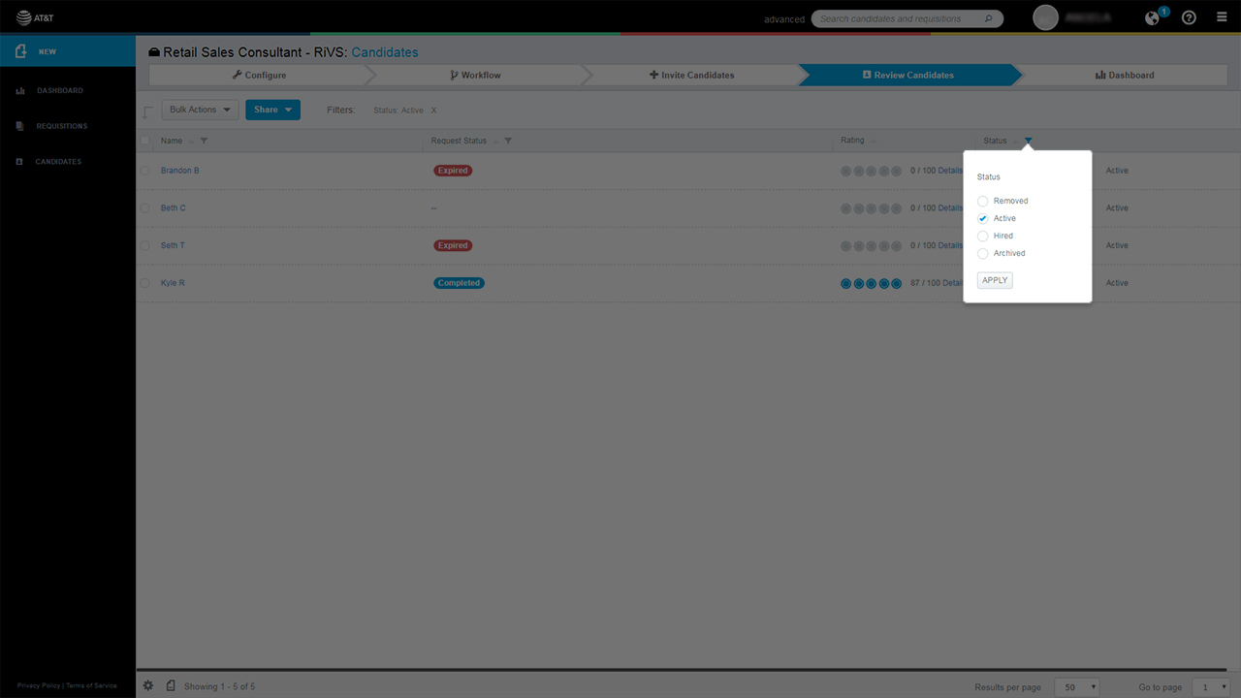Go to the Invite Candidates step
The image size is (1241, 698).
point(691,75)
